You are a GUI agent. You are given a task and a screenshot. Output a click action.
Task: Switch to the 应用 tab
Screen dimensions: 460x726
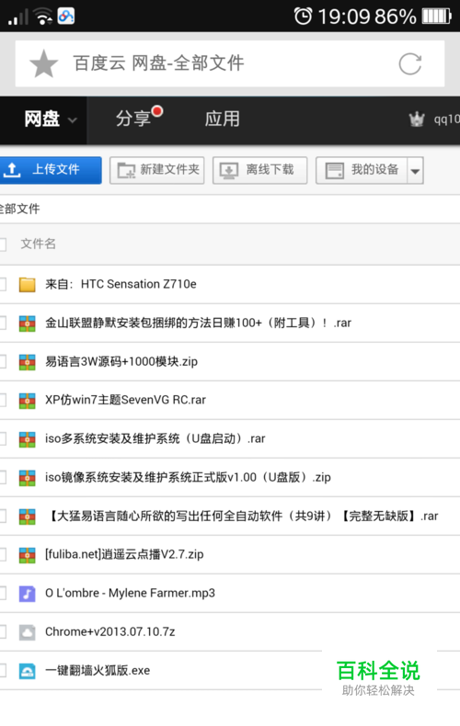pyautogui.click(x=223, y=119)
